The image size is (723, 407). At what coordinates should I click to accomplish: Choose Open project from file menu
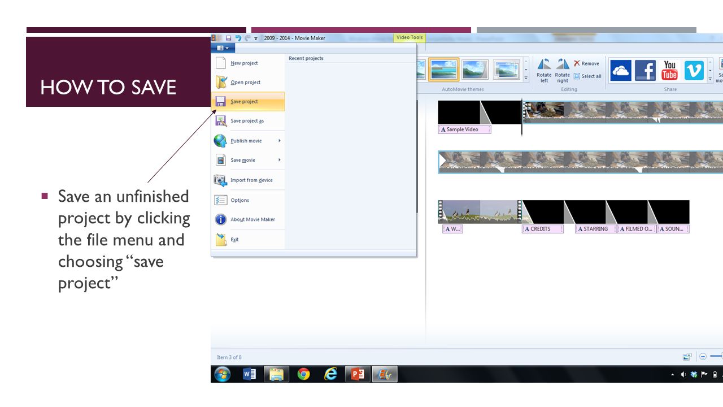[x=248, y=83]
